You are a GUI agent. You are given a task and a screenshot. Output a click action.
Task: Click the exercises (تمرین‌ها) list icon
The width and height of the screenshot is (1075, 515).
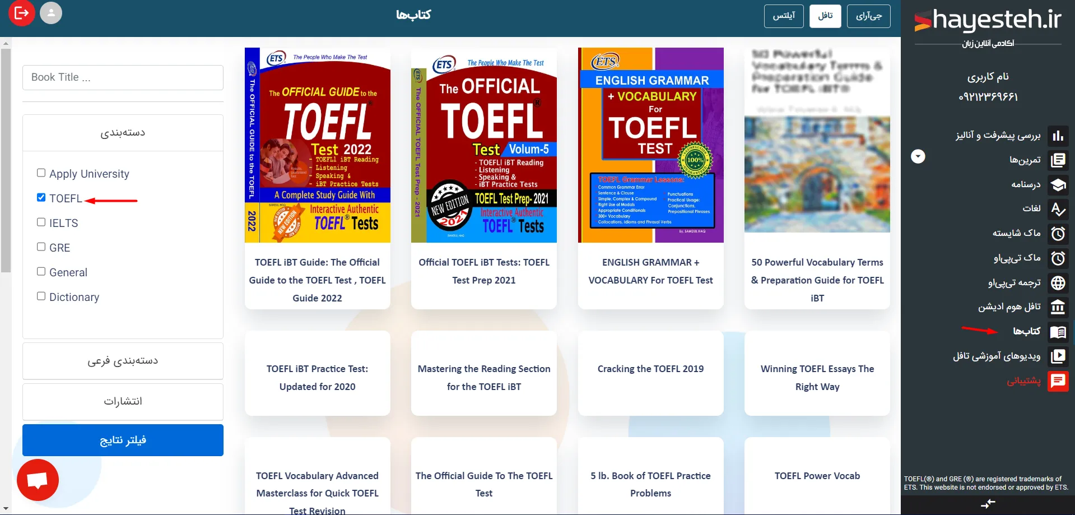(1058, 160)
